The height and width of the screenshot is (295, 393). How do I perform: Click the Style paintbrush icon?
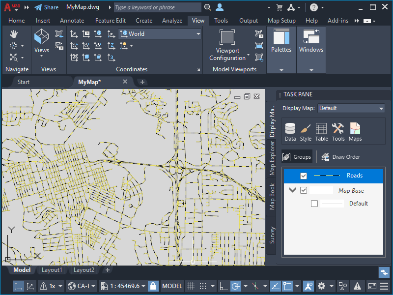(x=306, y=132)
